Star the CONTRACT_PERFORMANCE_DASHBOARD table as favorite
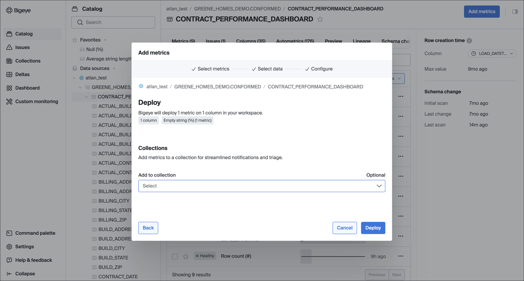This screenshot has height=281, width=524. (320, 19)
